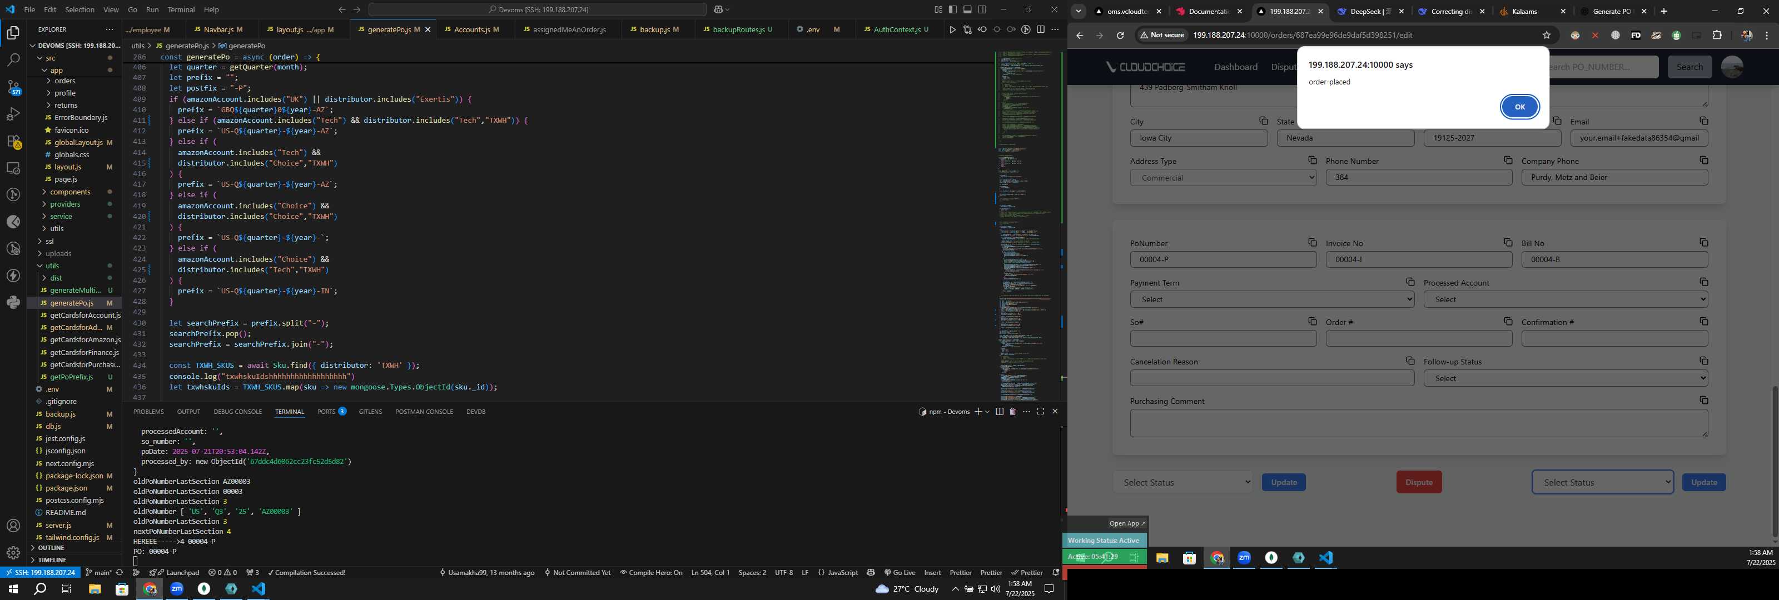Open the Address Type Commercial dropdown
Viewport: 1779px width, 600px height.
(x=1223, y=177)
